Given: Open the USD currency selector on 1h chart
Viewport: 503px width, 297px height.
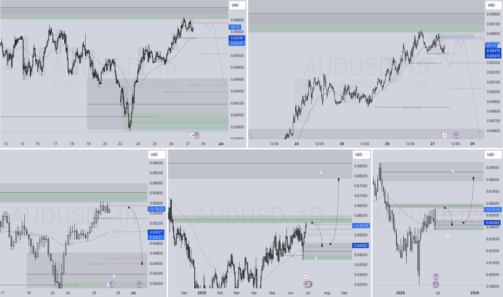Looking at the screenshot, I should (237, 5).
